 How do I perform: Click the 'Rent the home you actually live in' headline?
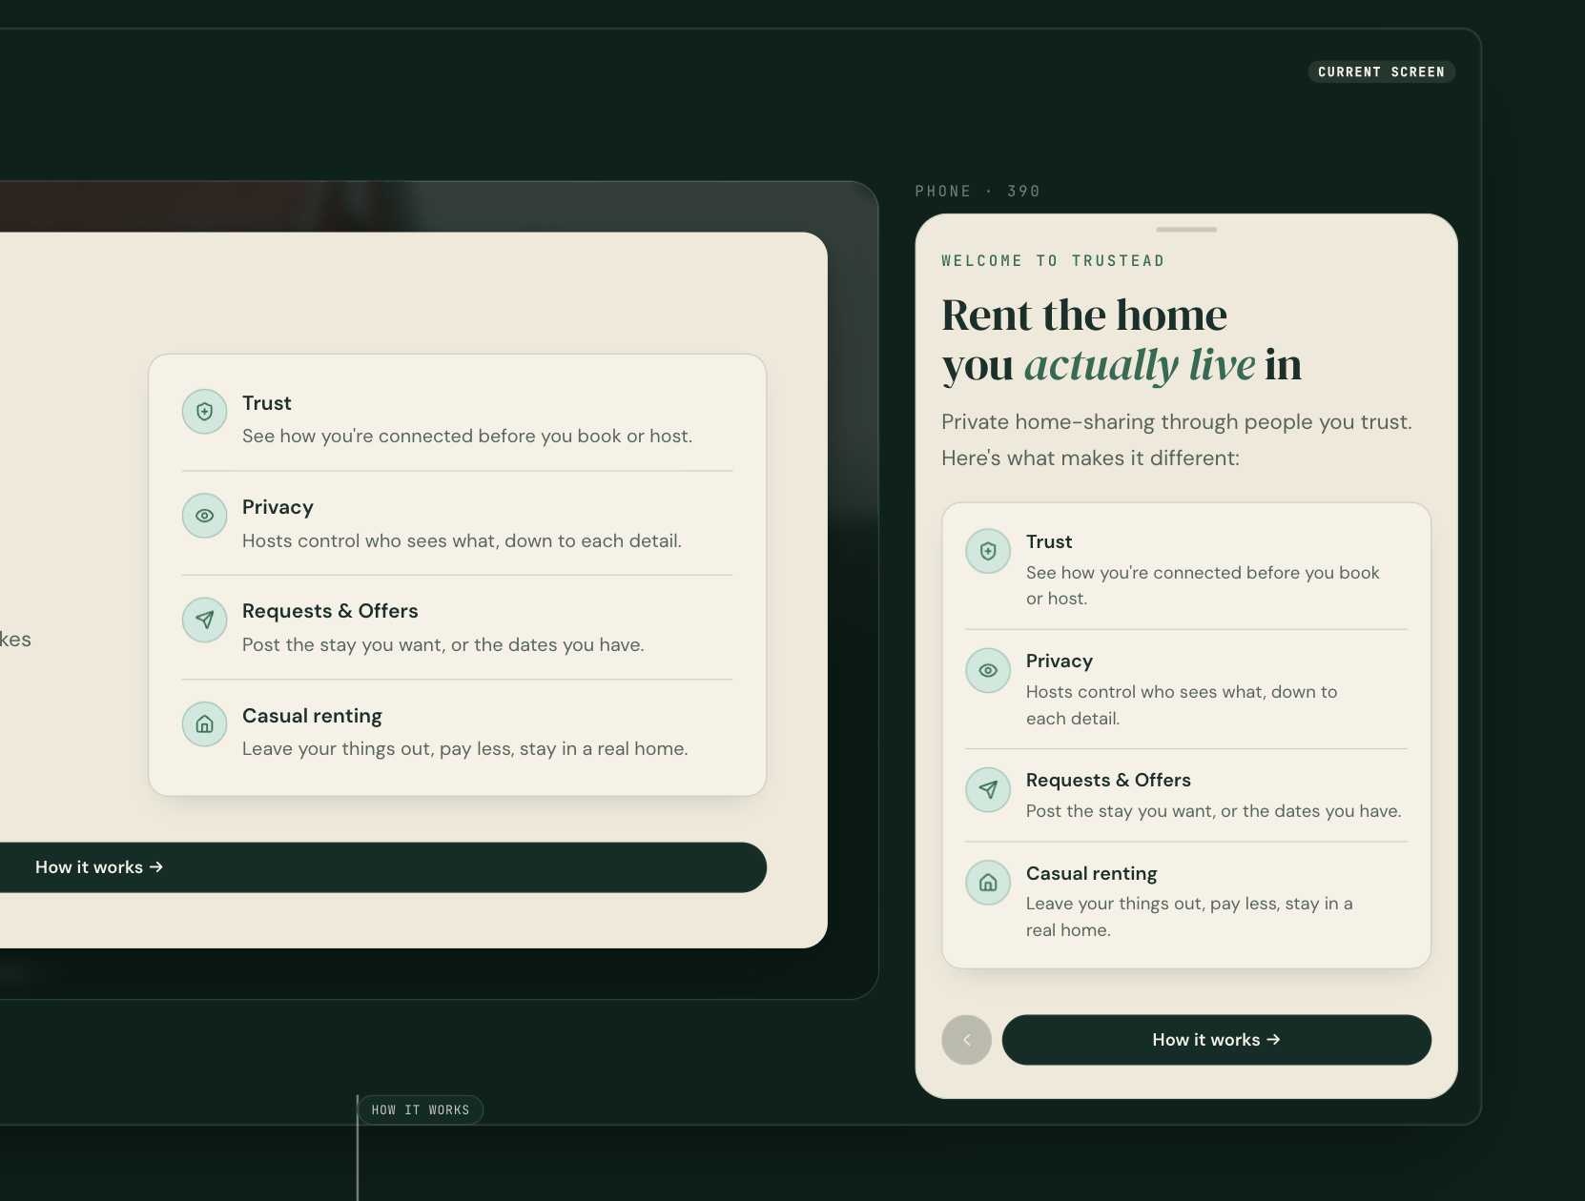1122,339
